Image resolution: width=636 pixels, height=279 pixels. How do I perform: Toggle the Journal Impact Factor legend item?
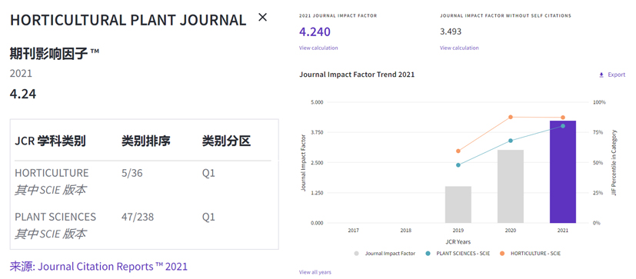tap(385, 254)
